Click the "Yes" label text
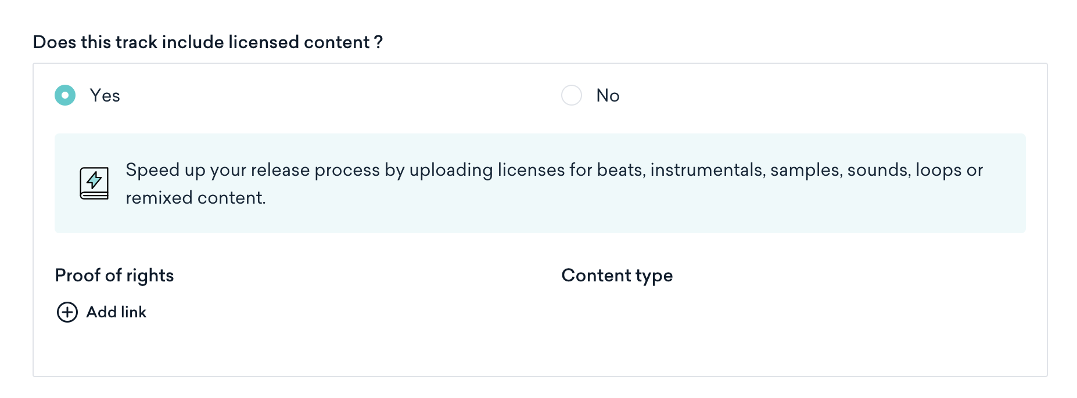 coord(105,96)
